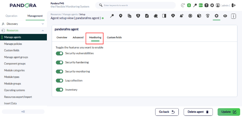Switch to the Advanced tab
This screenshot has width=242, height=117.
(78, 37)
